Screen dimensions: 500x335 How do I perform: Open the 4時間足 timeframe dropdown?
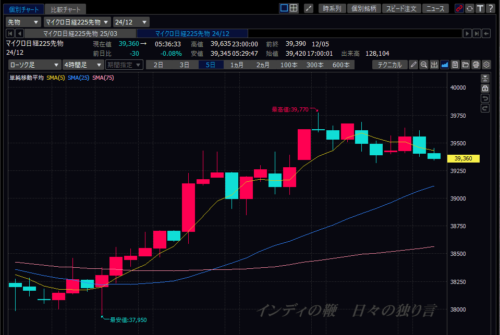click(82, 65)
